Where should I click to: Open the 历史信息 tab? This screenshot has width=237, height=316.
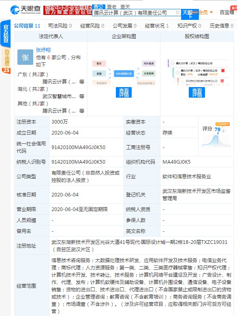tap(222, 26)
